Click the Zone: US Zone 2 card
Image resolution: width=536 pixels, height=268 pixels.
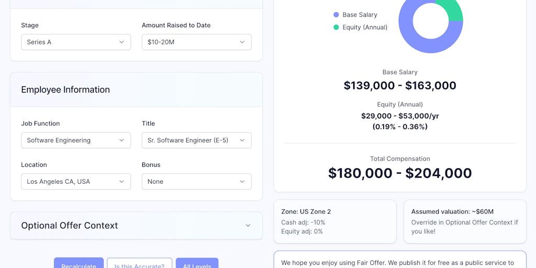click(x=335, y=221)
